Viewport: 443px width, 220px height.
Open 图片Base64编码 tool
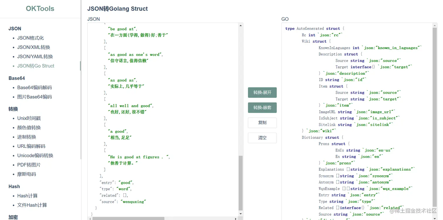point(35,97)
